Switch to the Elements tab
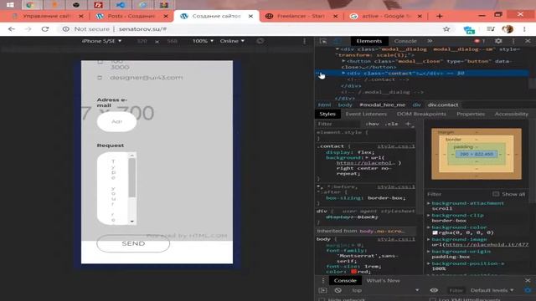536x301 pixels. [x=368, y=41]
